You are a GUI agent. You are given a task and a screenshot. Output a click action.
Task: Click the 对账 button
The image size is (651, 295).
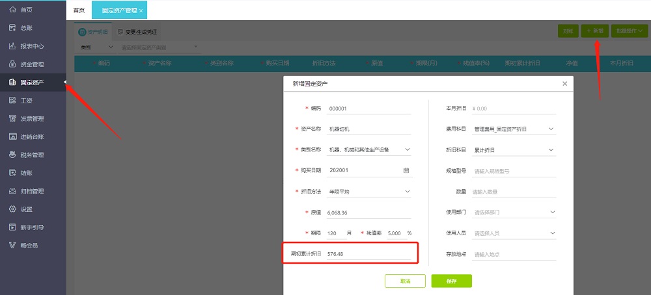coord(568,31)
